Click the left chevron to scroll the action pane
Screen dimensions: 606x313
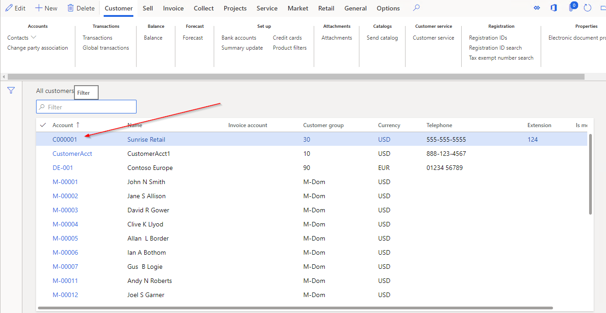4,76
